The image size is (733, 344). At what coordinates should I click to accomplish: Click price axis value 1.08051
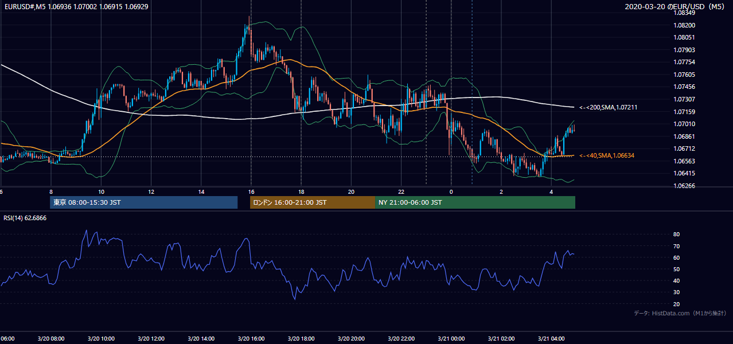coord(685,37)
